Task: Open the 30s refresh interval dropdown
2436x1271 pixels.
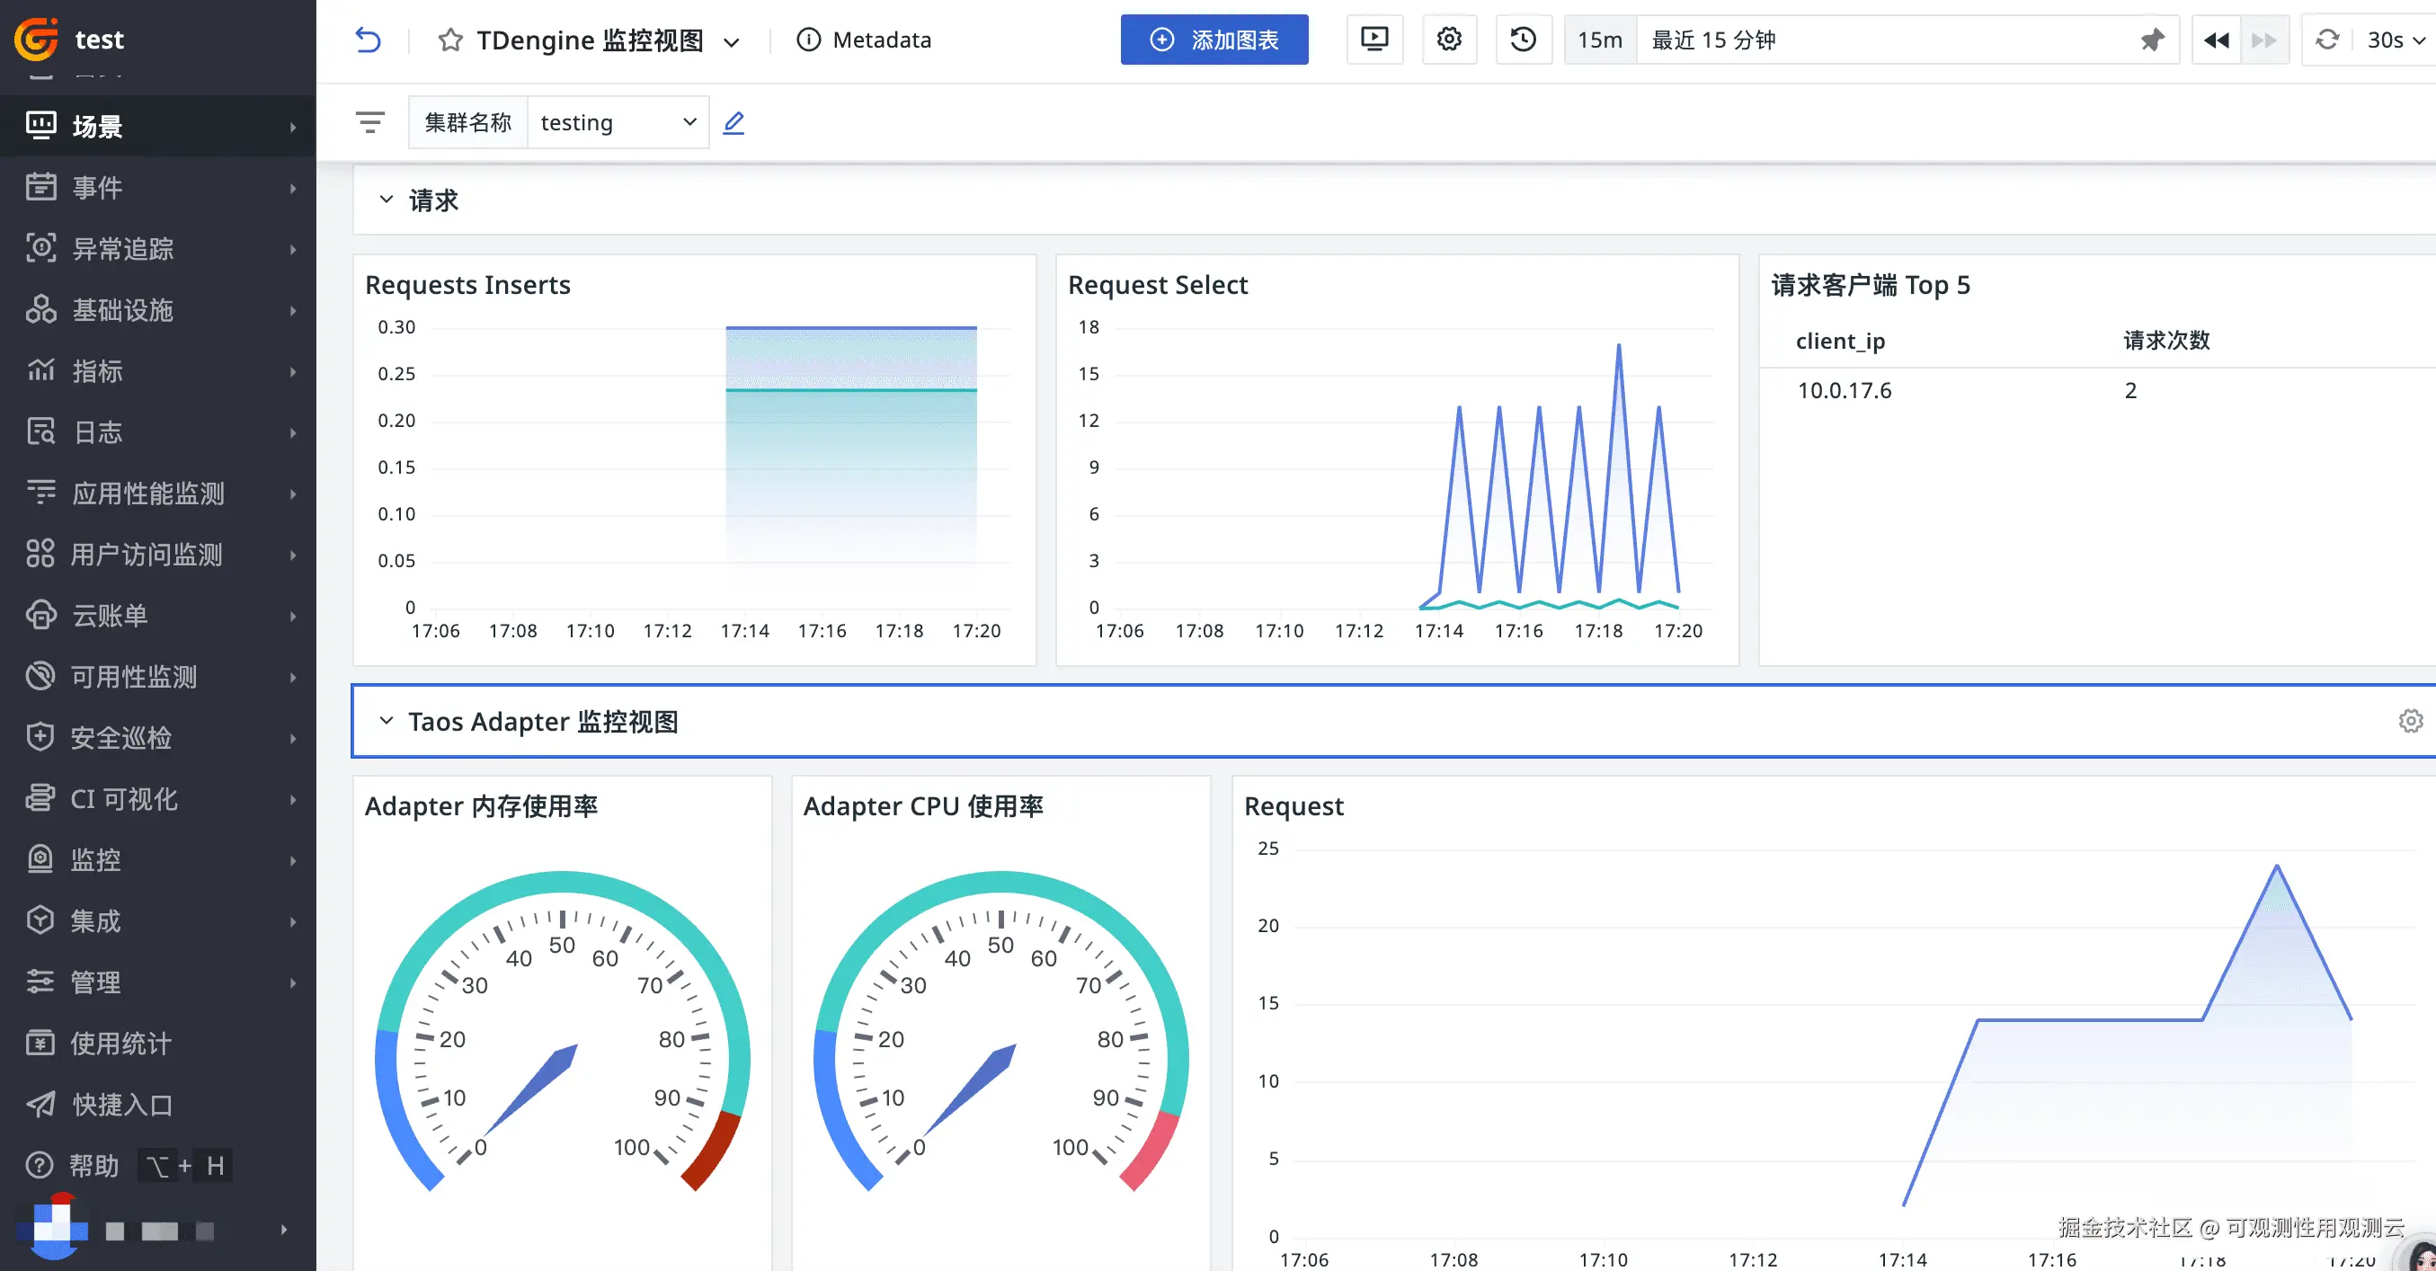Action: (x=2396, y=40)
